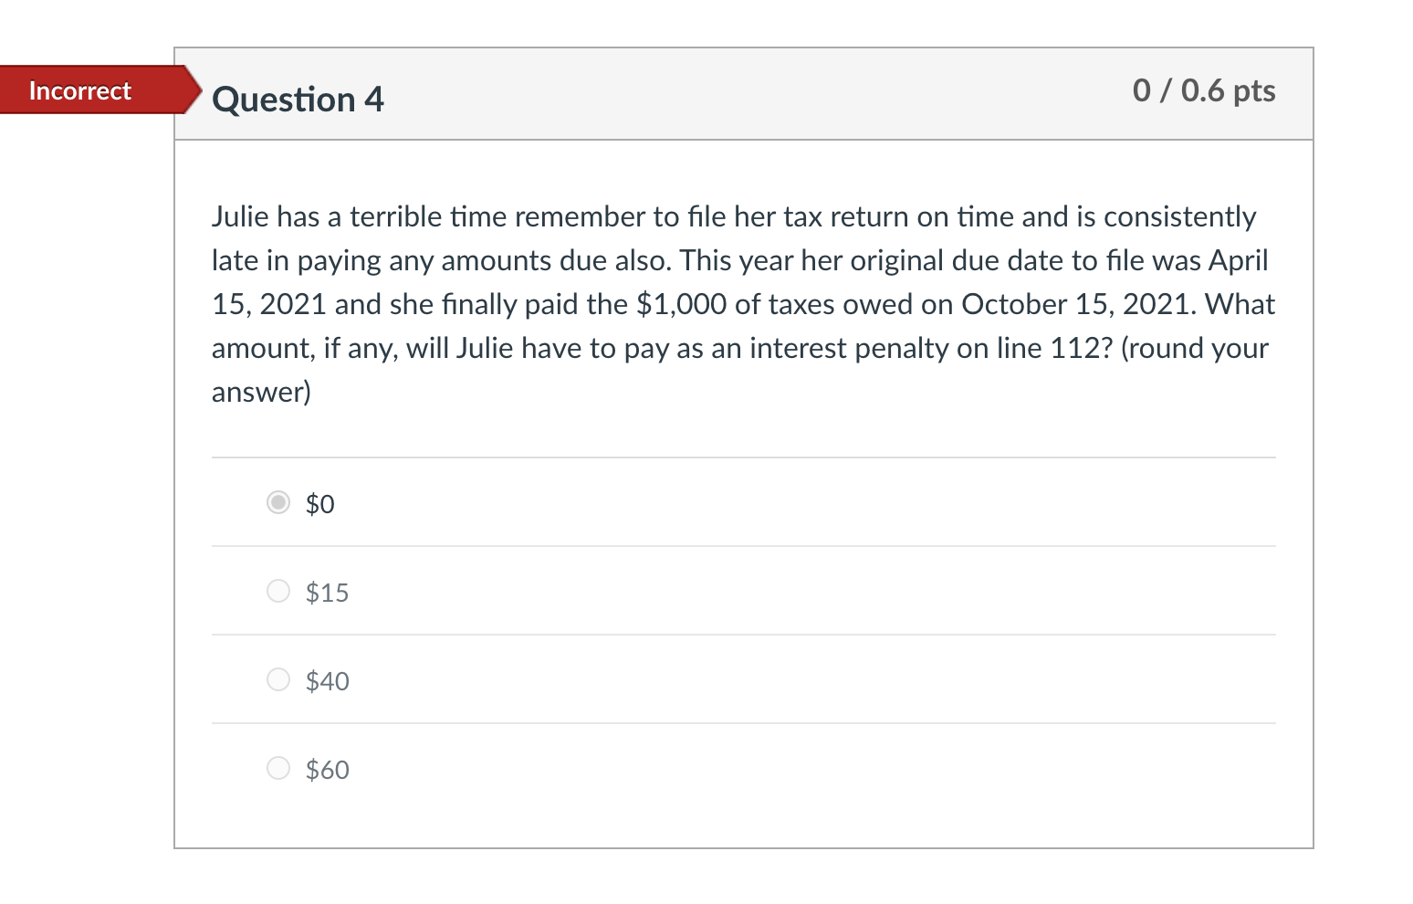Click the word answer in the prompt

(x=259, y=391)
